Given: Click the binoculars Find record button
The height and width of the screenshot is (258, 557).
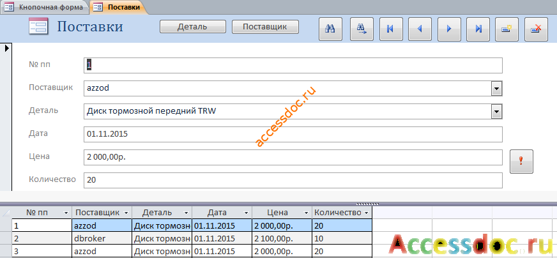Looking at the screenshot, I should tap(330, 29).
